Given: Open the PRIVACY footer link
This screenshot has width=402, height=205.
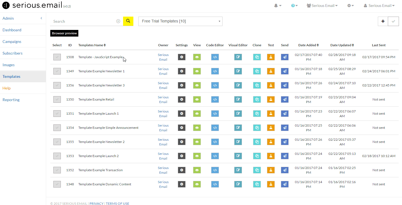Looking at the screenshot, I should coord(96,203).
